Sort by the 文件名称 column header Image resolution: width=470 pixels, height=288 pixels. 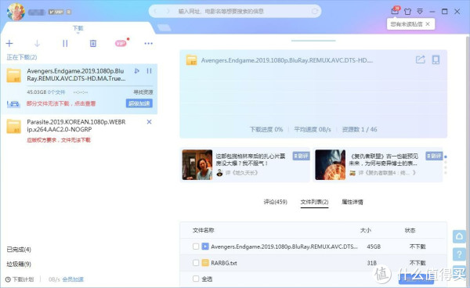pyautogui.click(x=203, y=230)
